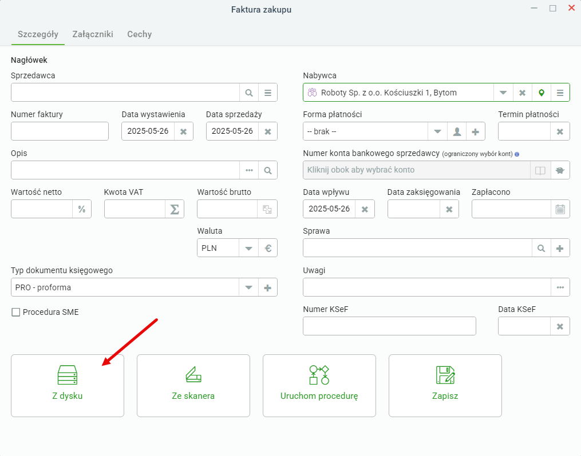Focus the Data zaksięgowania input
Screen dimensions: 581x456
pos(414,209)
